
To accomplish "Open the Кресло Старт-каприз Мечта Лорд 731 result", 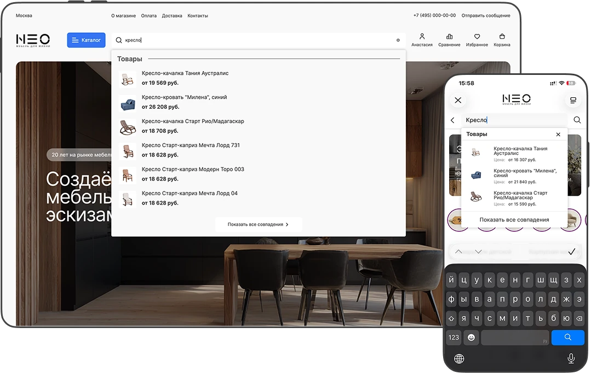I will (191, 145).
